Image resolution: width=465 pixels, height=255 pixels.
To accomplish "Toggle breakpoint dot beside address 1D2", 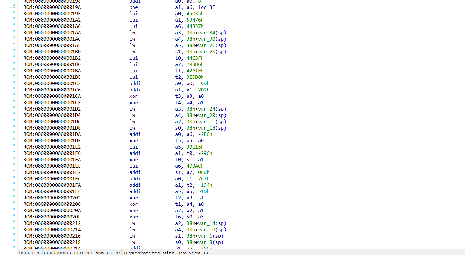I will click(x=14, y=107).
